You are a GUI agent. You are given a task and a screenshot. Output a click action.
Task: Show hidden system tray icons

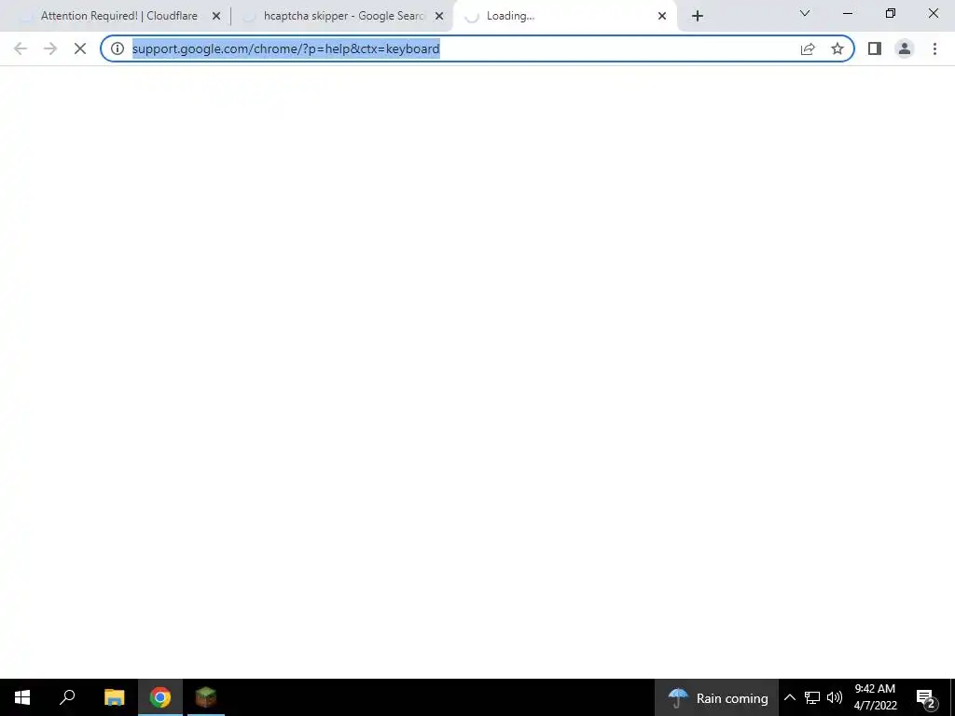pos(789,697)
